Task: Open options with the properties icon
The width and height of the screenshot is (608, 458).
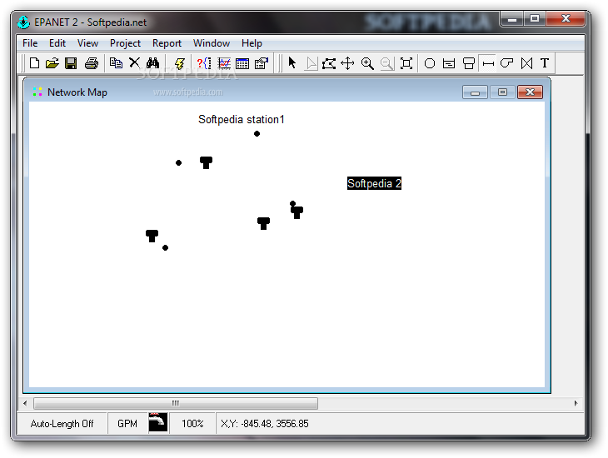Action: [x=262, y=62]
